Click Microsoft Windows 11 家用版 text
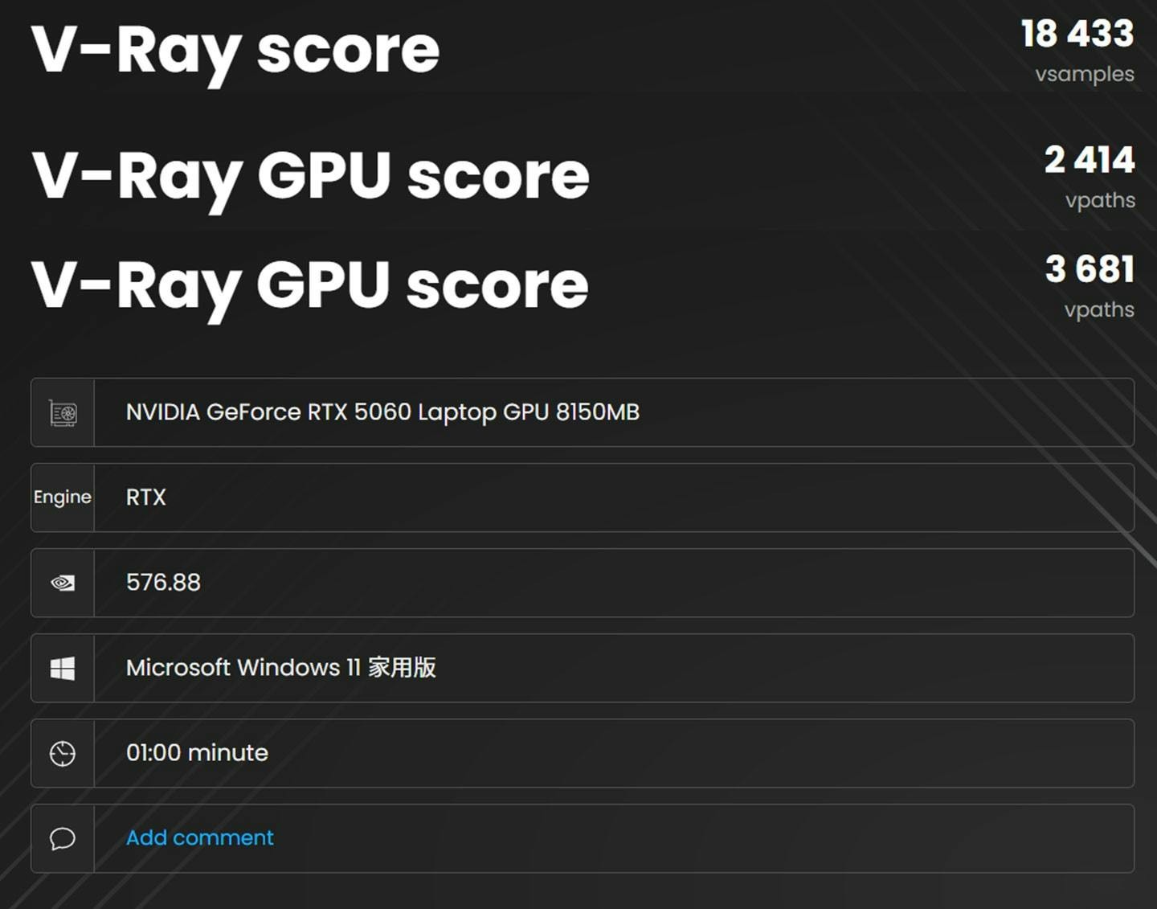Image resolution: width=1157 pixels, height=909 pixels. click(281, 668)
